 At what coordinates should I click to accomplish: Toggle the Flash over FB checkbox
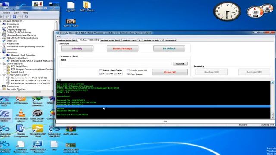[129, 70]
